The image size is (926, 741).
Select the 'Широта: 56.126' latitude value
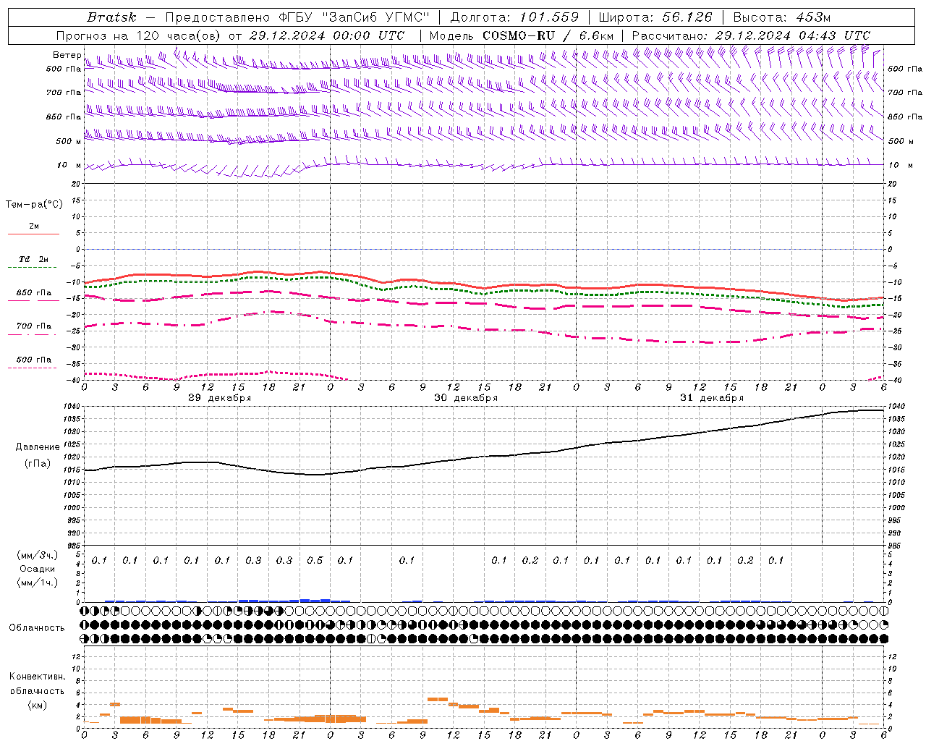(x=655, y=17)
